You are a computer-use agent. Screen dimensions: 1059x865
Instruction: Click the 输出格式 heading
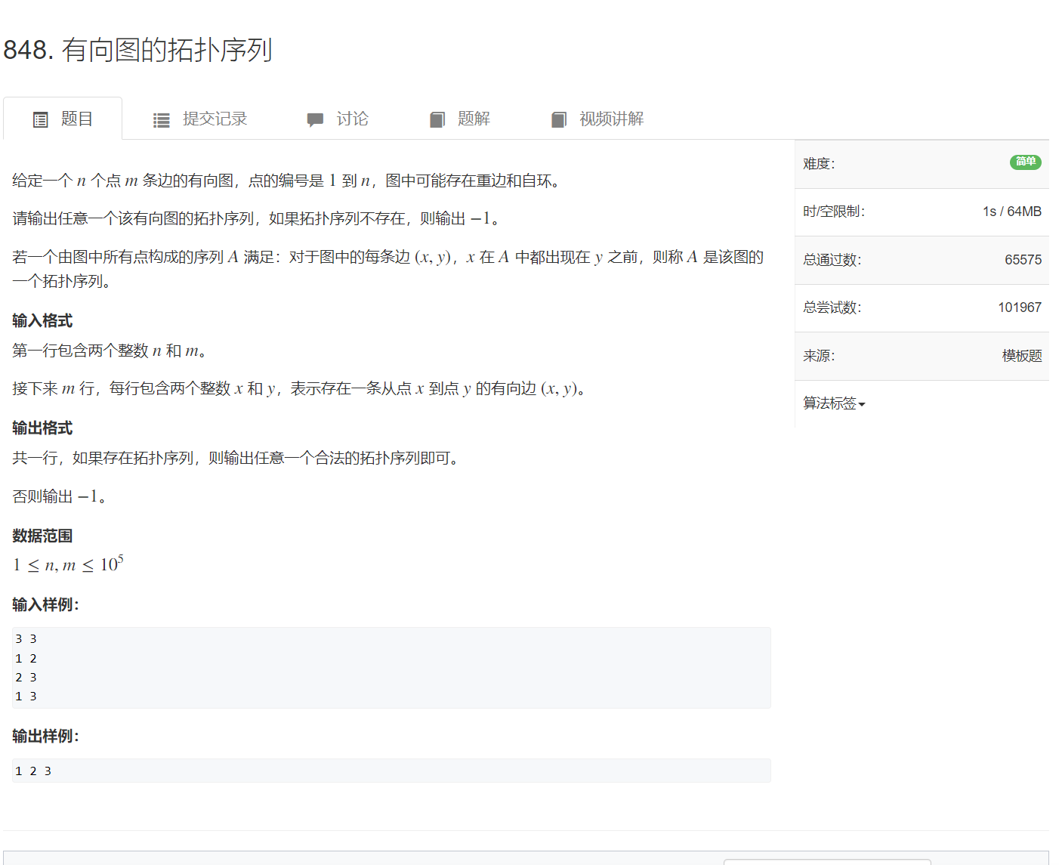click(42, 428)
